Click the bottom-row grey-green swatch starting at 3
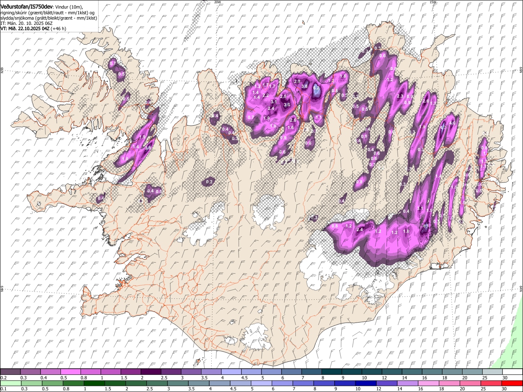Screen dimensions: 523x392 point(178,383)
